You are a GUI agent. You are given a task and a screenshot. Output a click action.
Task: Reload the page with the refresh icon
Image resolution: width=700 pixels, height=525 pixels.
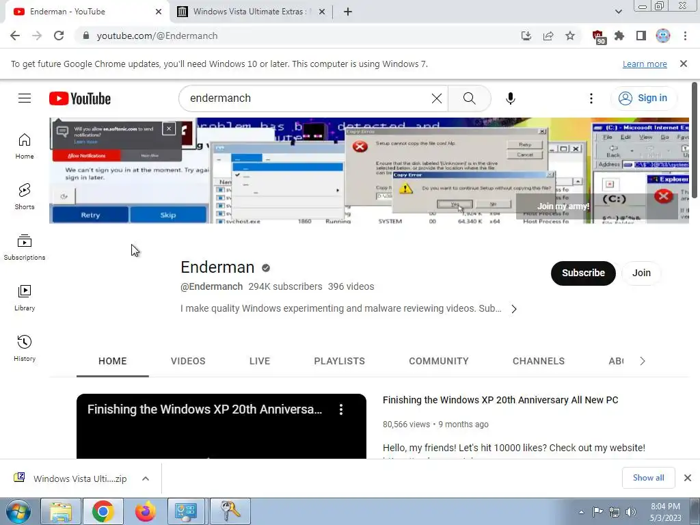[59, 36]
